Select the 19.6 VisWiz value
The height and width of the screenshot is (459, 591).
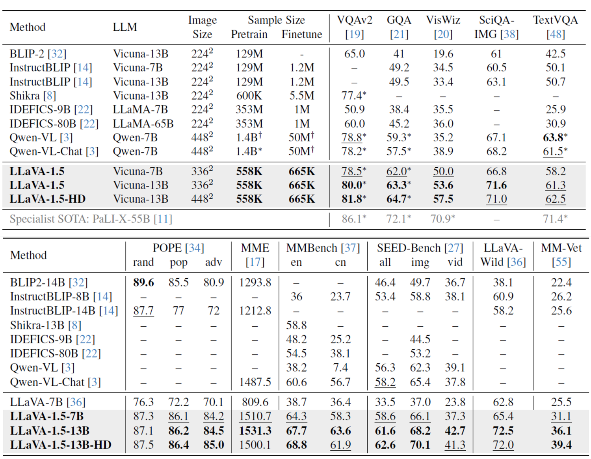click(x=443, y=54)
